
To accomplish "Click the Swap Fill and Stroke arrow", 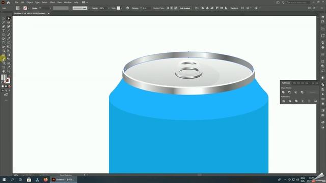I will (x=9, y=76).
